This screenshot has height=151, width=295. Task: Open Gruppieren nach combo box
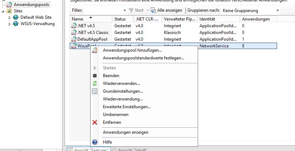[x=251, y=11]
